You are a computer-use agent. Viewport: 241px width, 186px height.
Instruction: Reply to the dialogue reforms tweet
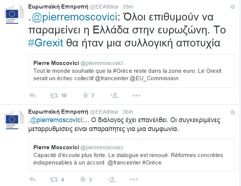(33, 180)
